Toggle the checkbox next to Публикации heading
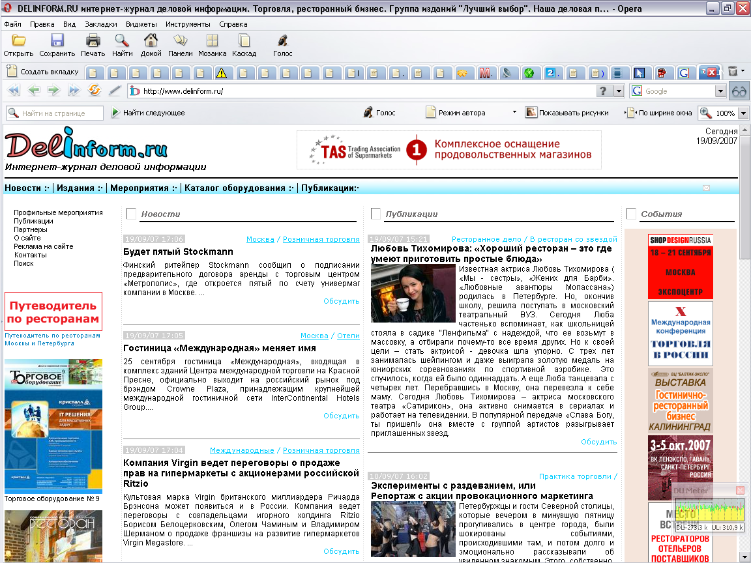This screenshot has width=751, height=563. point(376,214)
